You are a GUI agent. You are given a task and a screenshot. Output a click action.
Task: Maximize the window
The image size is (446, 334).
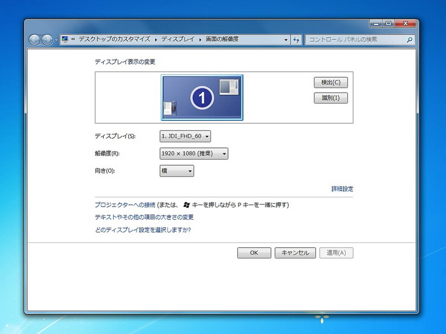pos(388,24)
